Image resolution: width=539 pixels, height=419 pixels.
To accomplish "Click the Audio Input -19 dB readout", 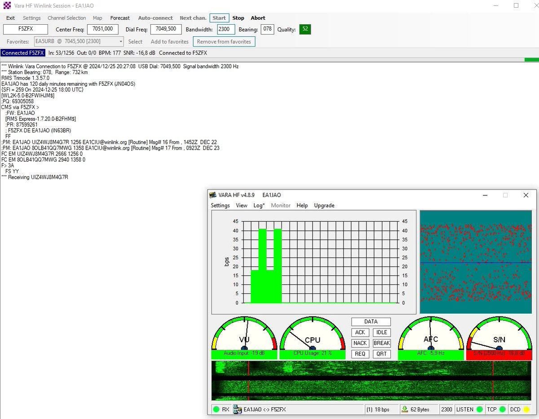I will pos(244,353).
